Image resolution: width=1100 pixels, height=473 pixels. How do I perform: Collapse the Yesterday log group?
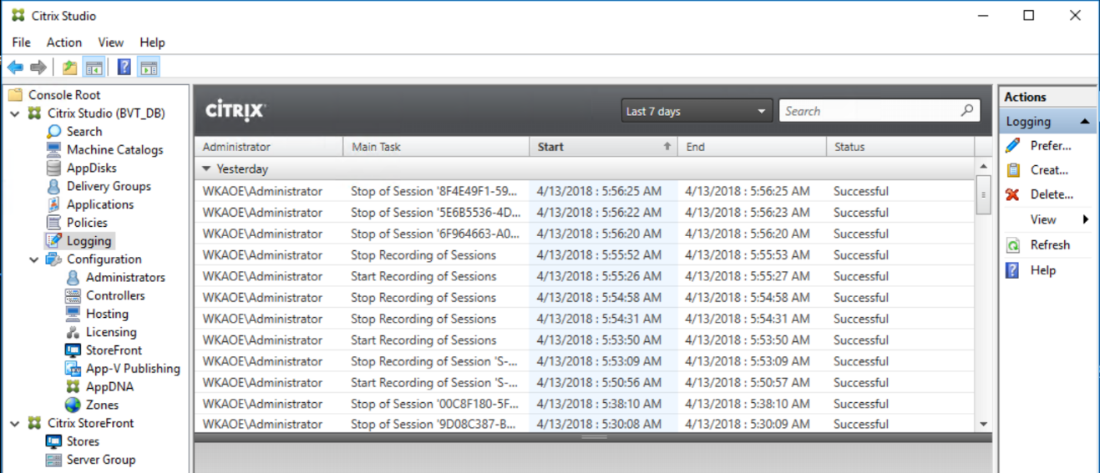pyautogui.click(x=206, y=169)
